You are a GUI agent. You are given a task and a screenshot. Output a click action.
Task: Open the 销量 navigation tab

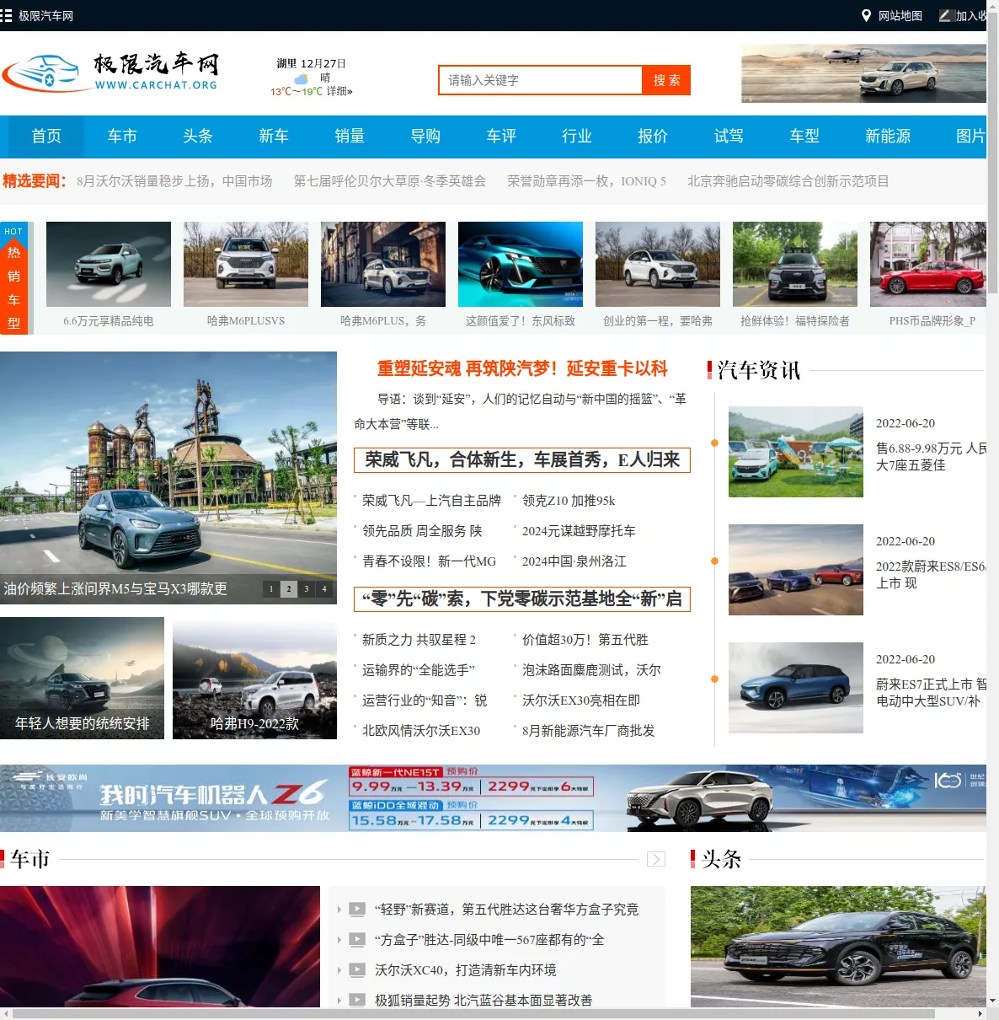pos(350,137)
